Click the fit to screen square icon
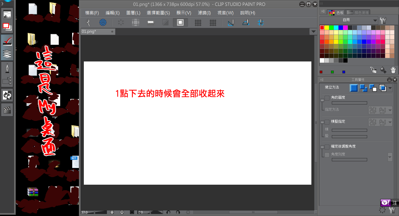 (x=132, y=212)
